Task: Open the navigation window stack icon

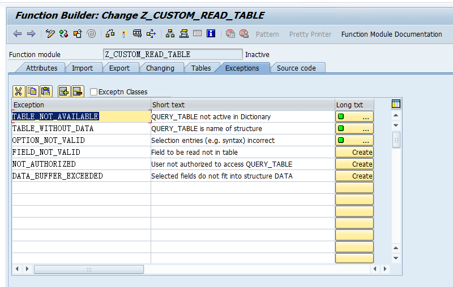Action: pos(183,34)
